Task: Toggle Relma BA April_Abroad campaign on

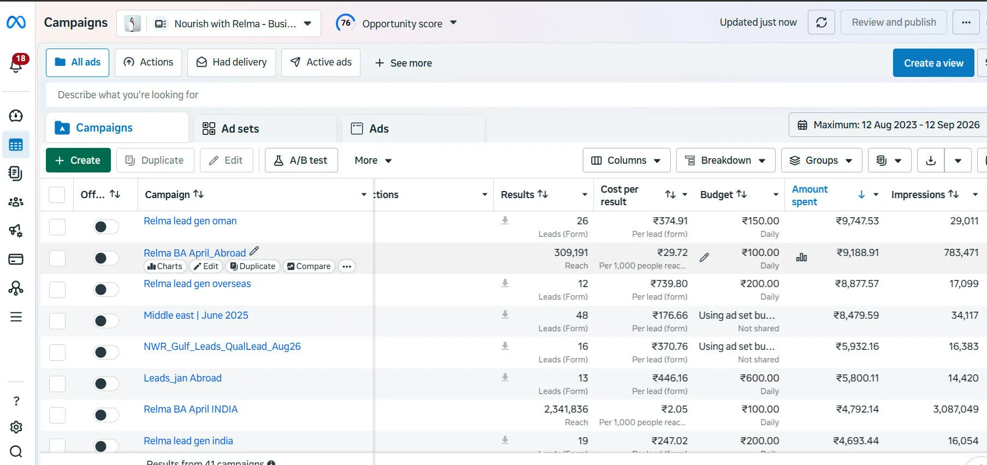Action: (106, 258)
